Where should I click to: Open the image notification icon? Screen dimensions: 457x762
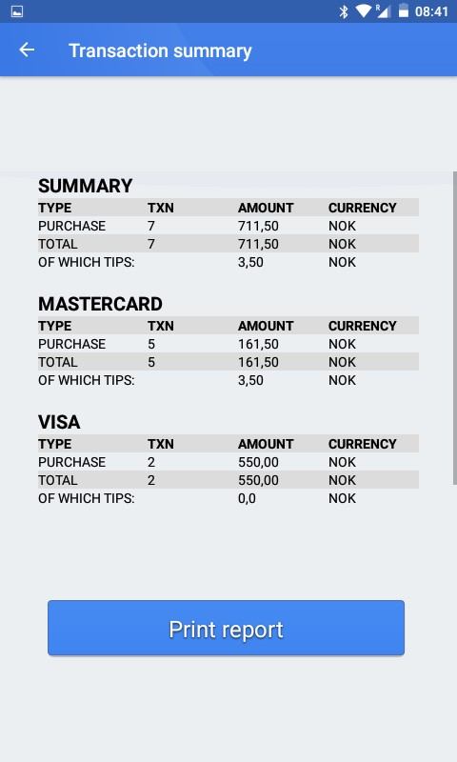tap(17, 11)
